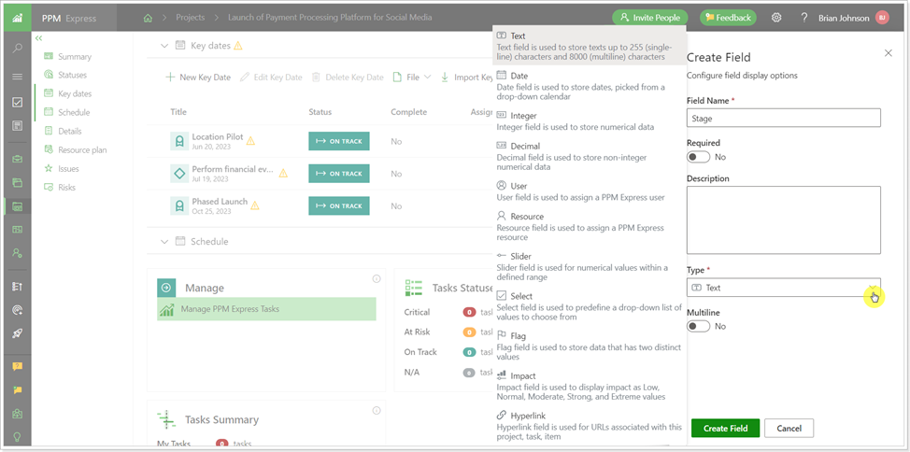Click the rocket icon in left rail

[18, 333]
